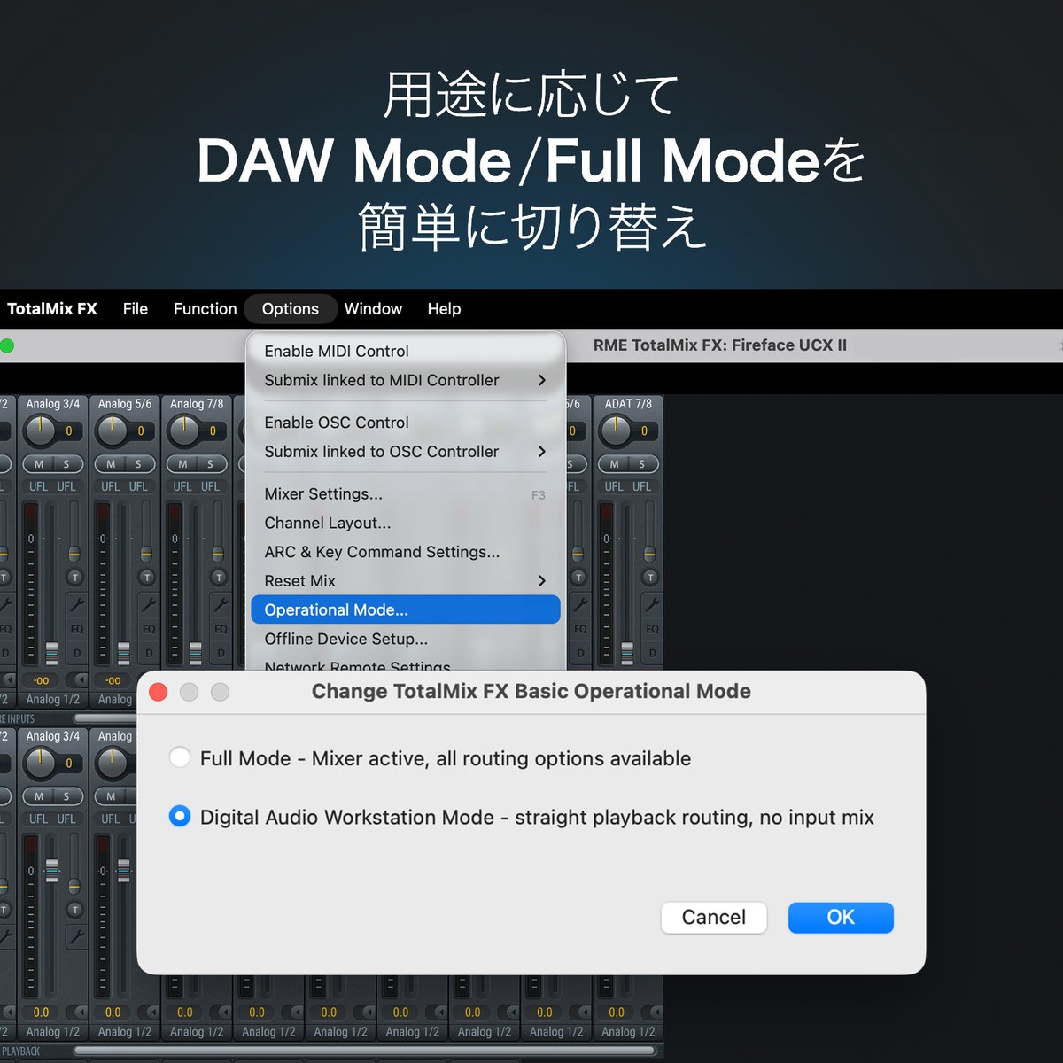Open Dynamics D panel on hardware Analog 3/4
Viewport: 1063px width, 1063px height.
point(77,653)
